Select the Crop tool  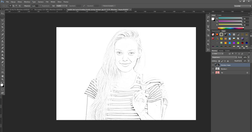point(3,27)
